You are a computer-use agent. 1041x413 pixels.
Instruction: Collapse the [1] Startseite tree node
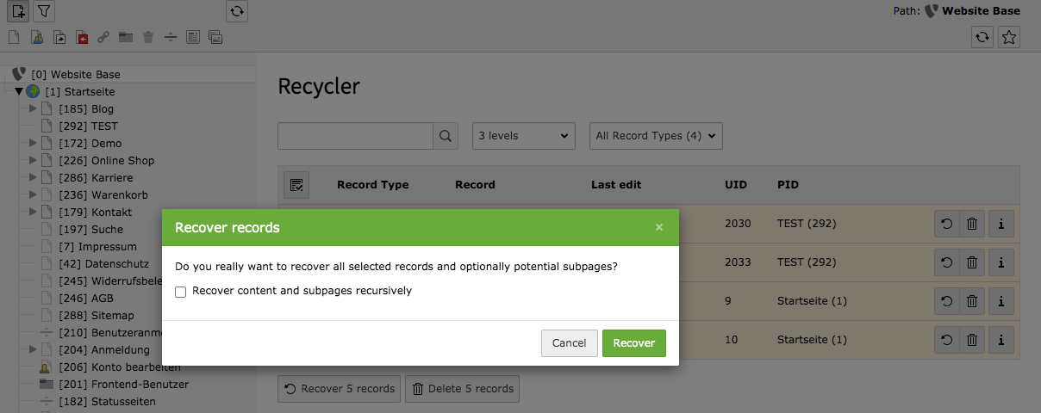coord(19,92)
